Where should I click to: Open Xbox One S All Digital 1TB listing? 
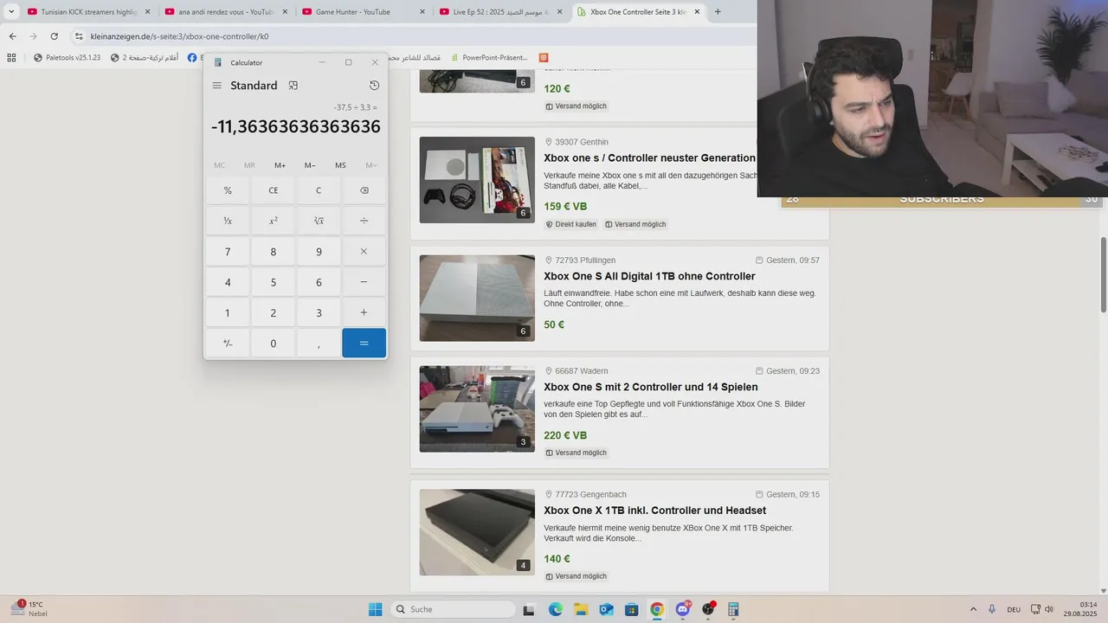click(649, 276)
